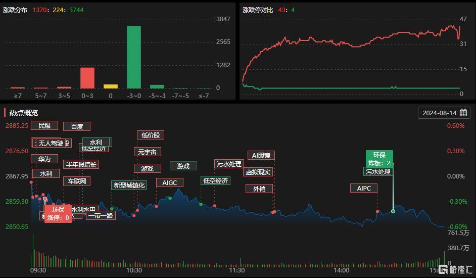Click the AIGC hotspot label
476x278 pixels.
click(x=170, y=182)
